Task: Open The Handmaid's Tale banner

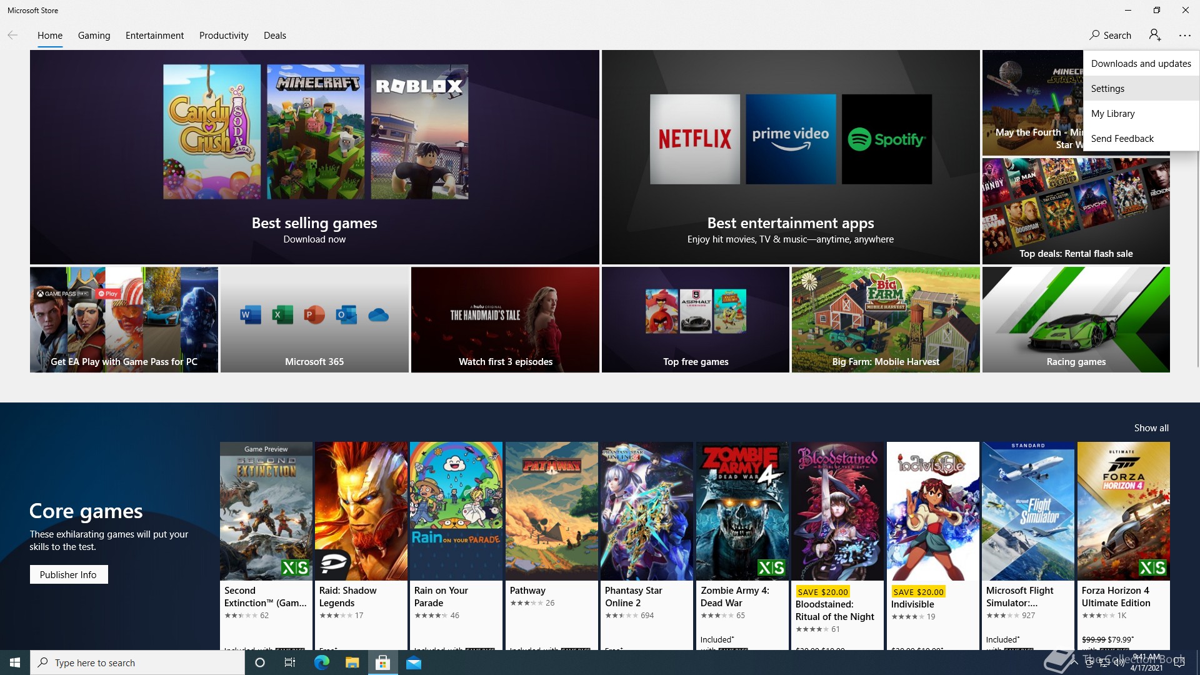Action: point(505,319)
